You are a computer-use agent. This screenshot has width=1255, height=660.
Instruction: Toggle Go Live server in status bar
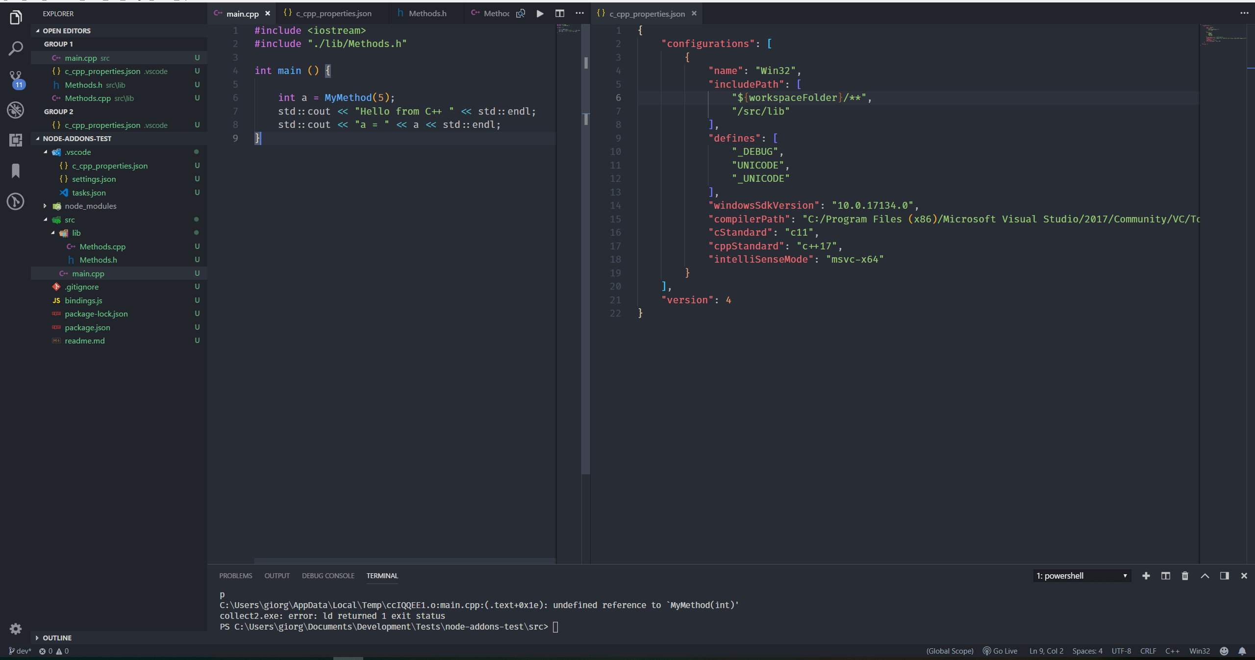[1001, 651]
